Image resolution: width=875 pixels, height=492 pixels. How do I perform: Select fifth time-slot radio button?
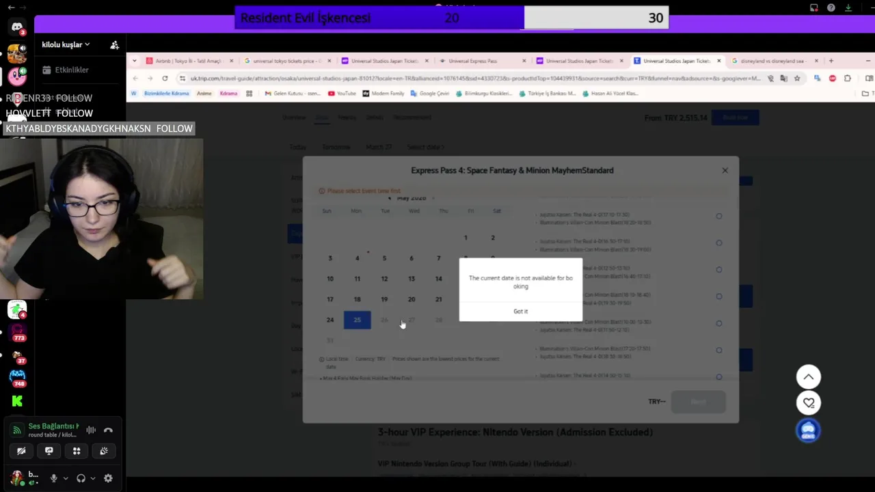718,323
